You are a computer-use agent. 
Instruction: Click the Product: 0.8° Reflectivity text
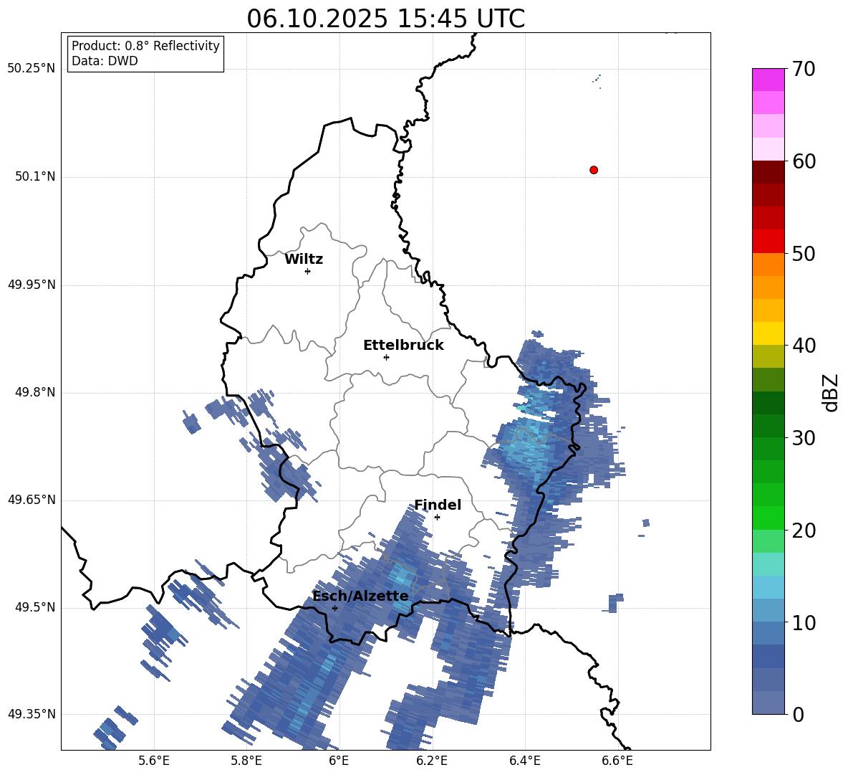pos(145,45)
